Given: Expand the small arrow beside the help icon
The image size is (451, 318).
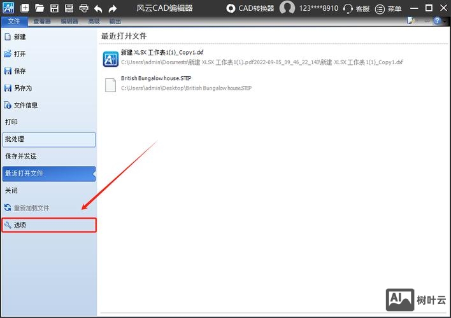Looking at the screenshot, I should (445, 21).
